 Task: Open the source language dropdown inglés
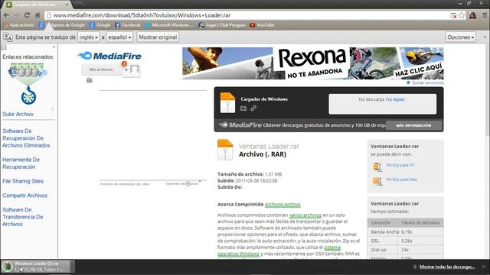pyautogui.click(x=89, y=37)
